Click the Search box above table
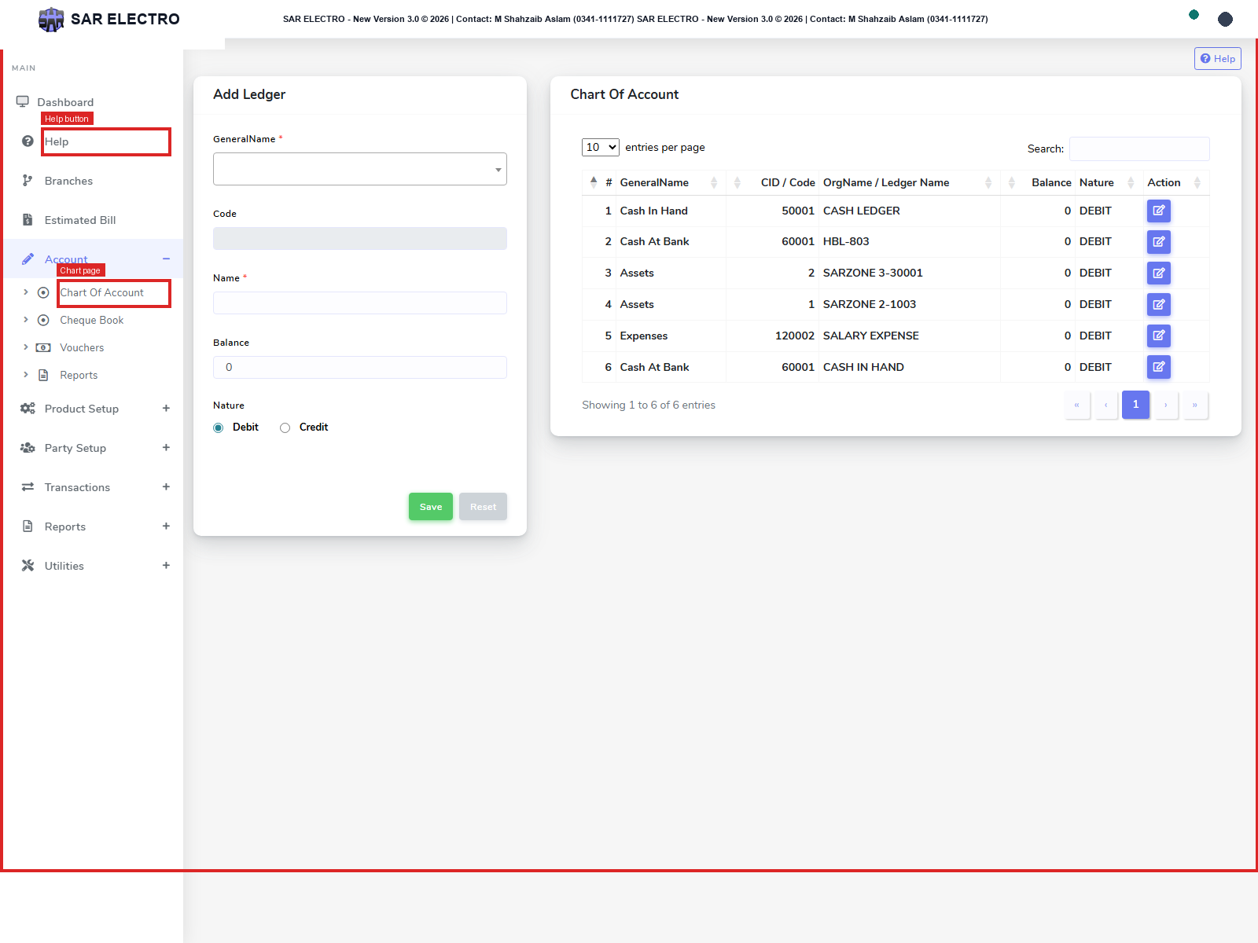This screenshot has height=943, width=1258. (x=1139, y=149)
